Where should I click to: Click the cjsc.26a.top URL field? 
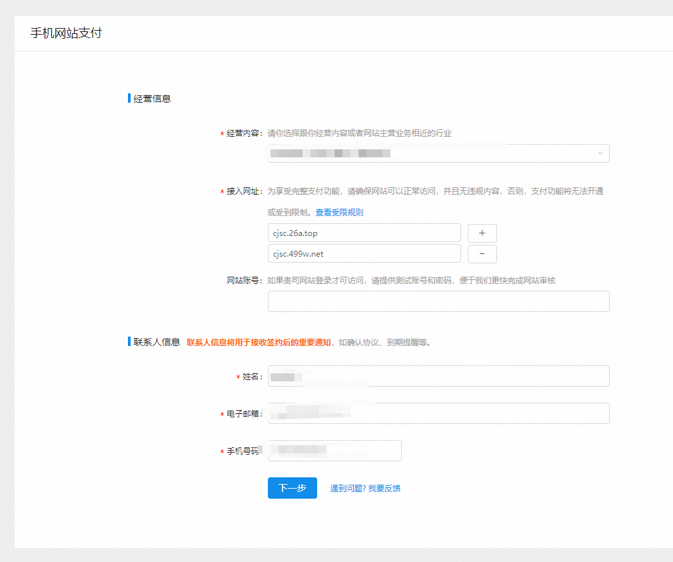(x=364, y=233)
